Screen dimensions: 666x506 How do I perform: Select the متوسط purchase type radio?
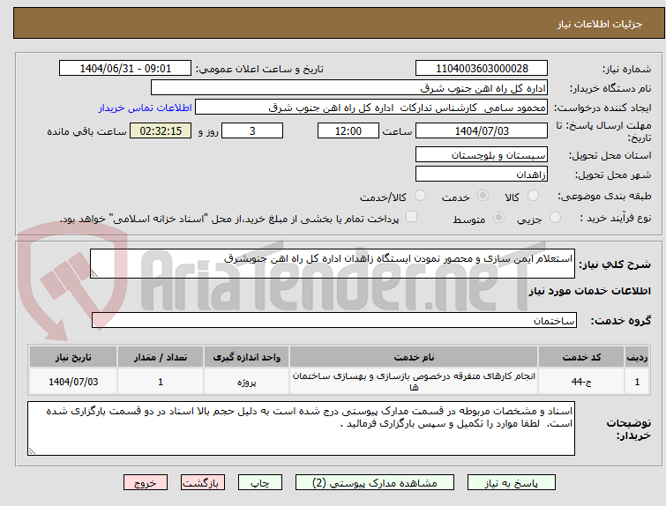[x=498, y=218]
